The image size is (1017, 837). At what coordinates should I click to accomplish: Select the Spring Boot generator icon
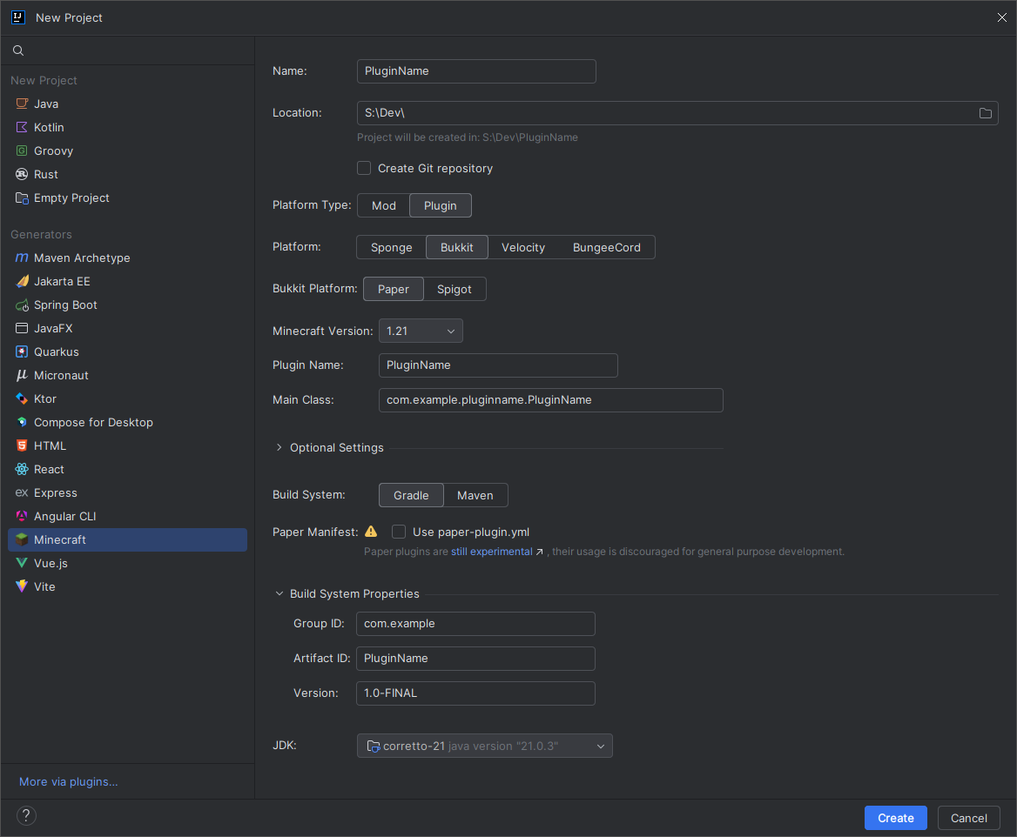[x=22, y=305]
